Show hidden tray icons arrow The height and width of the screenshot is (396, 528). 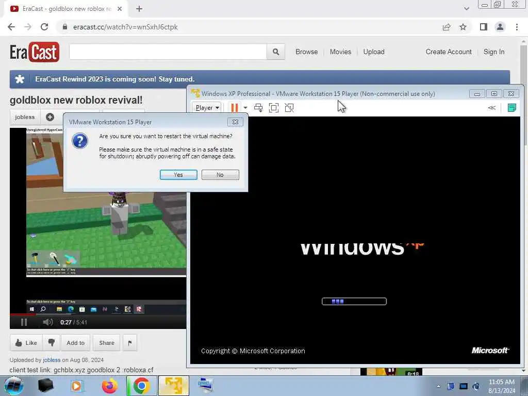point(438,386)
